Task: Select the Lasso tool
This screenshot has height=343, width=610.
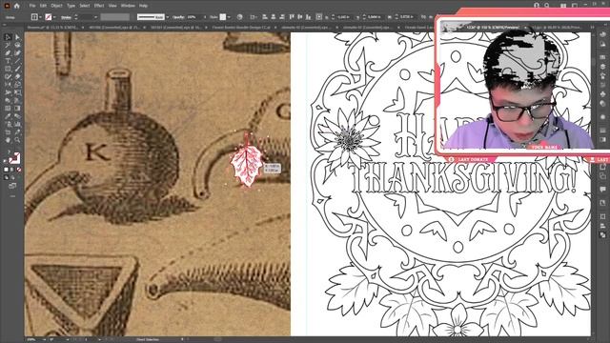Action: click(x=17, y=45)
